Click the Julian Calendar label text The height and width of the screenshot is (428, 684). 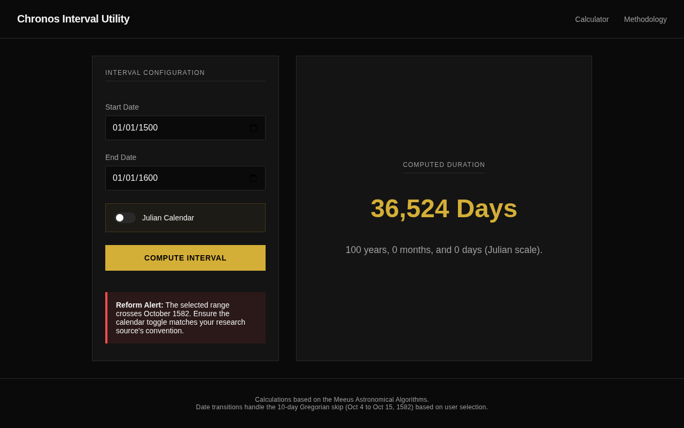(168, 218)
